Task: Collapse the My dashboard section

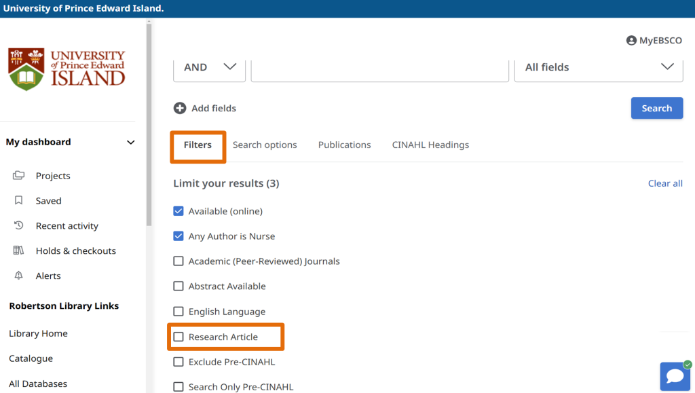Action: pyautogui.click(x=131, y=143)
